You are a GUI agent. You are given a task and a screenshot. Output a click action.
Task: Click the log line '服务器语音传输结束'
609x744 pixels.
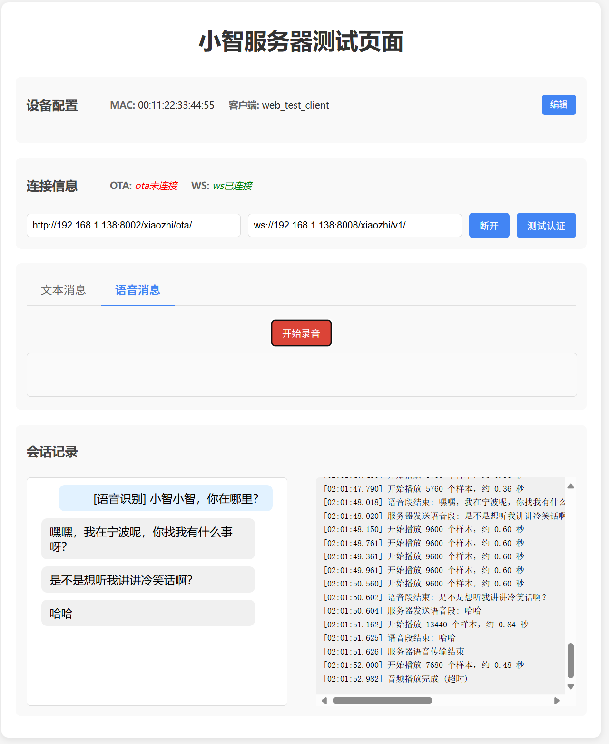tap(394, 652)
